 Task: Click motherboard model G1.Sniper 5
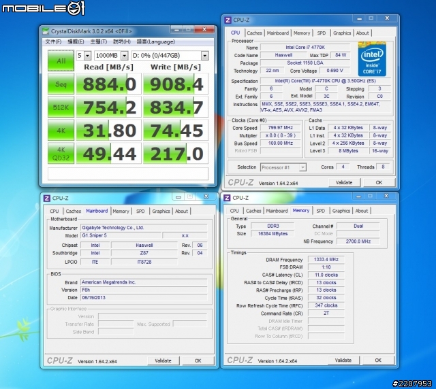[121, 235]
